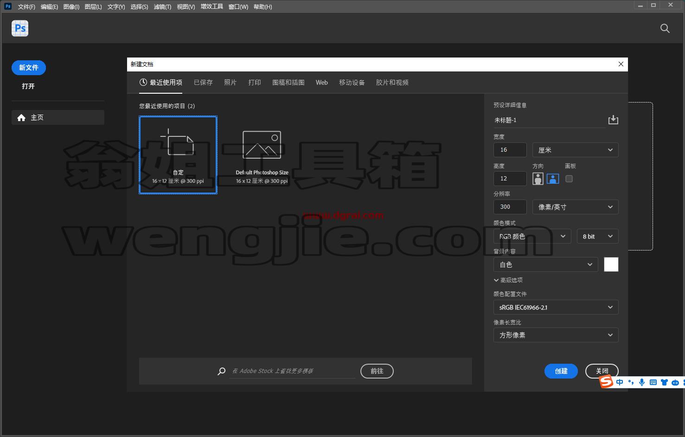Click the 宽度 width input field
685x437 pixels.
[510, 150]
